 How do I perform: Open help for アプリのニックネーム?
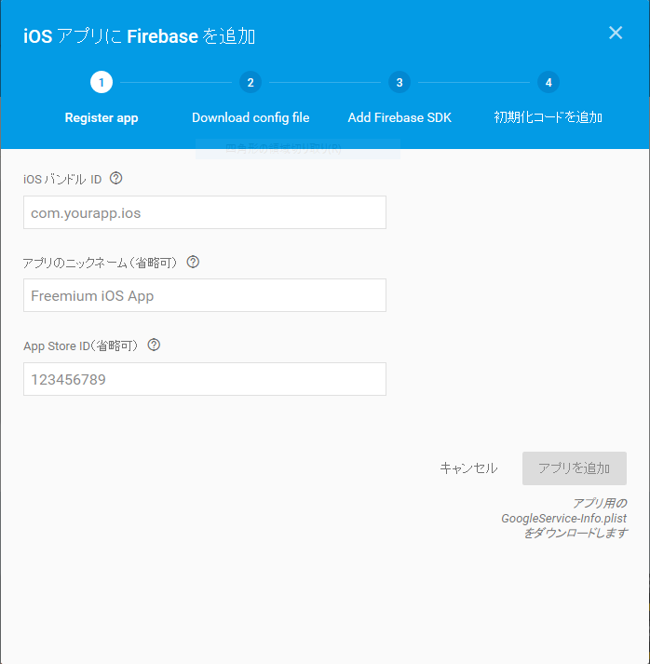[x=193, y=262]
